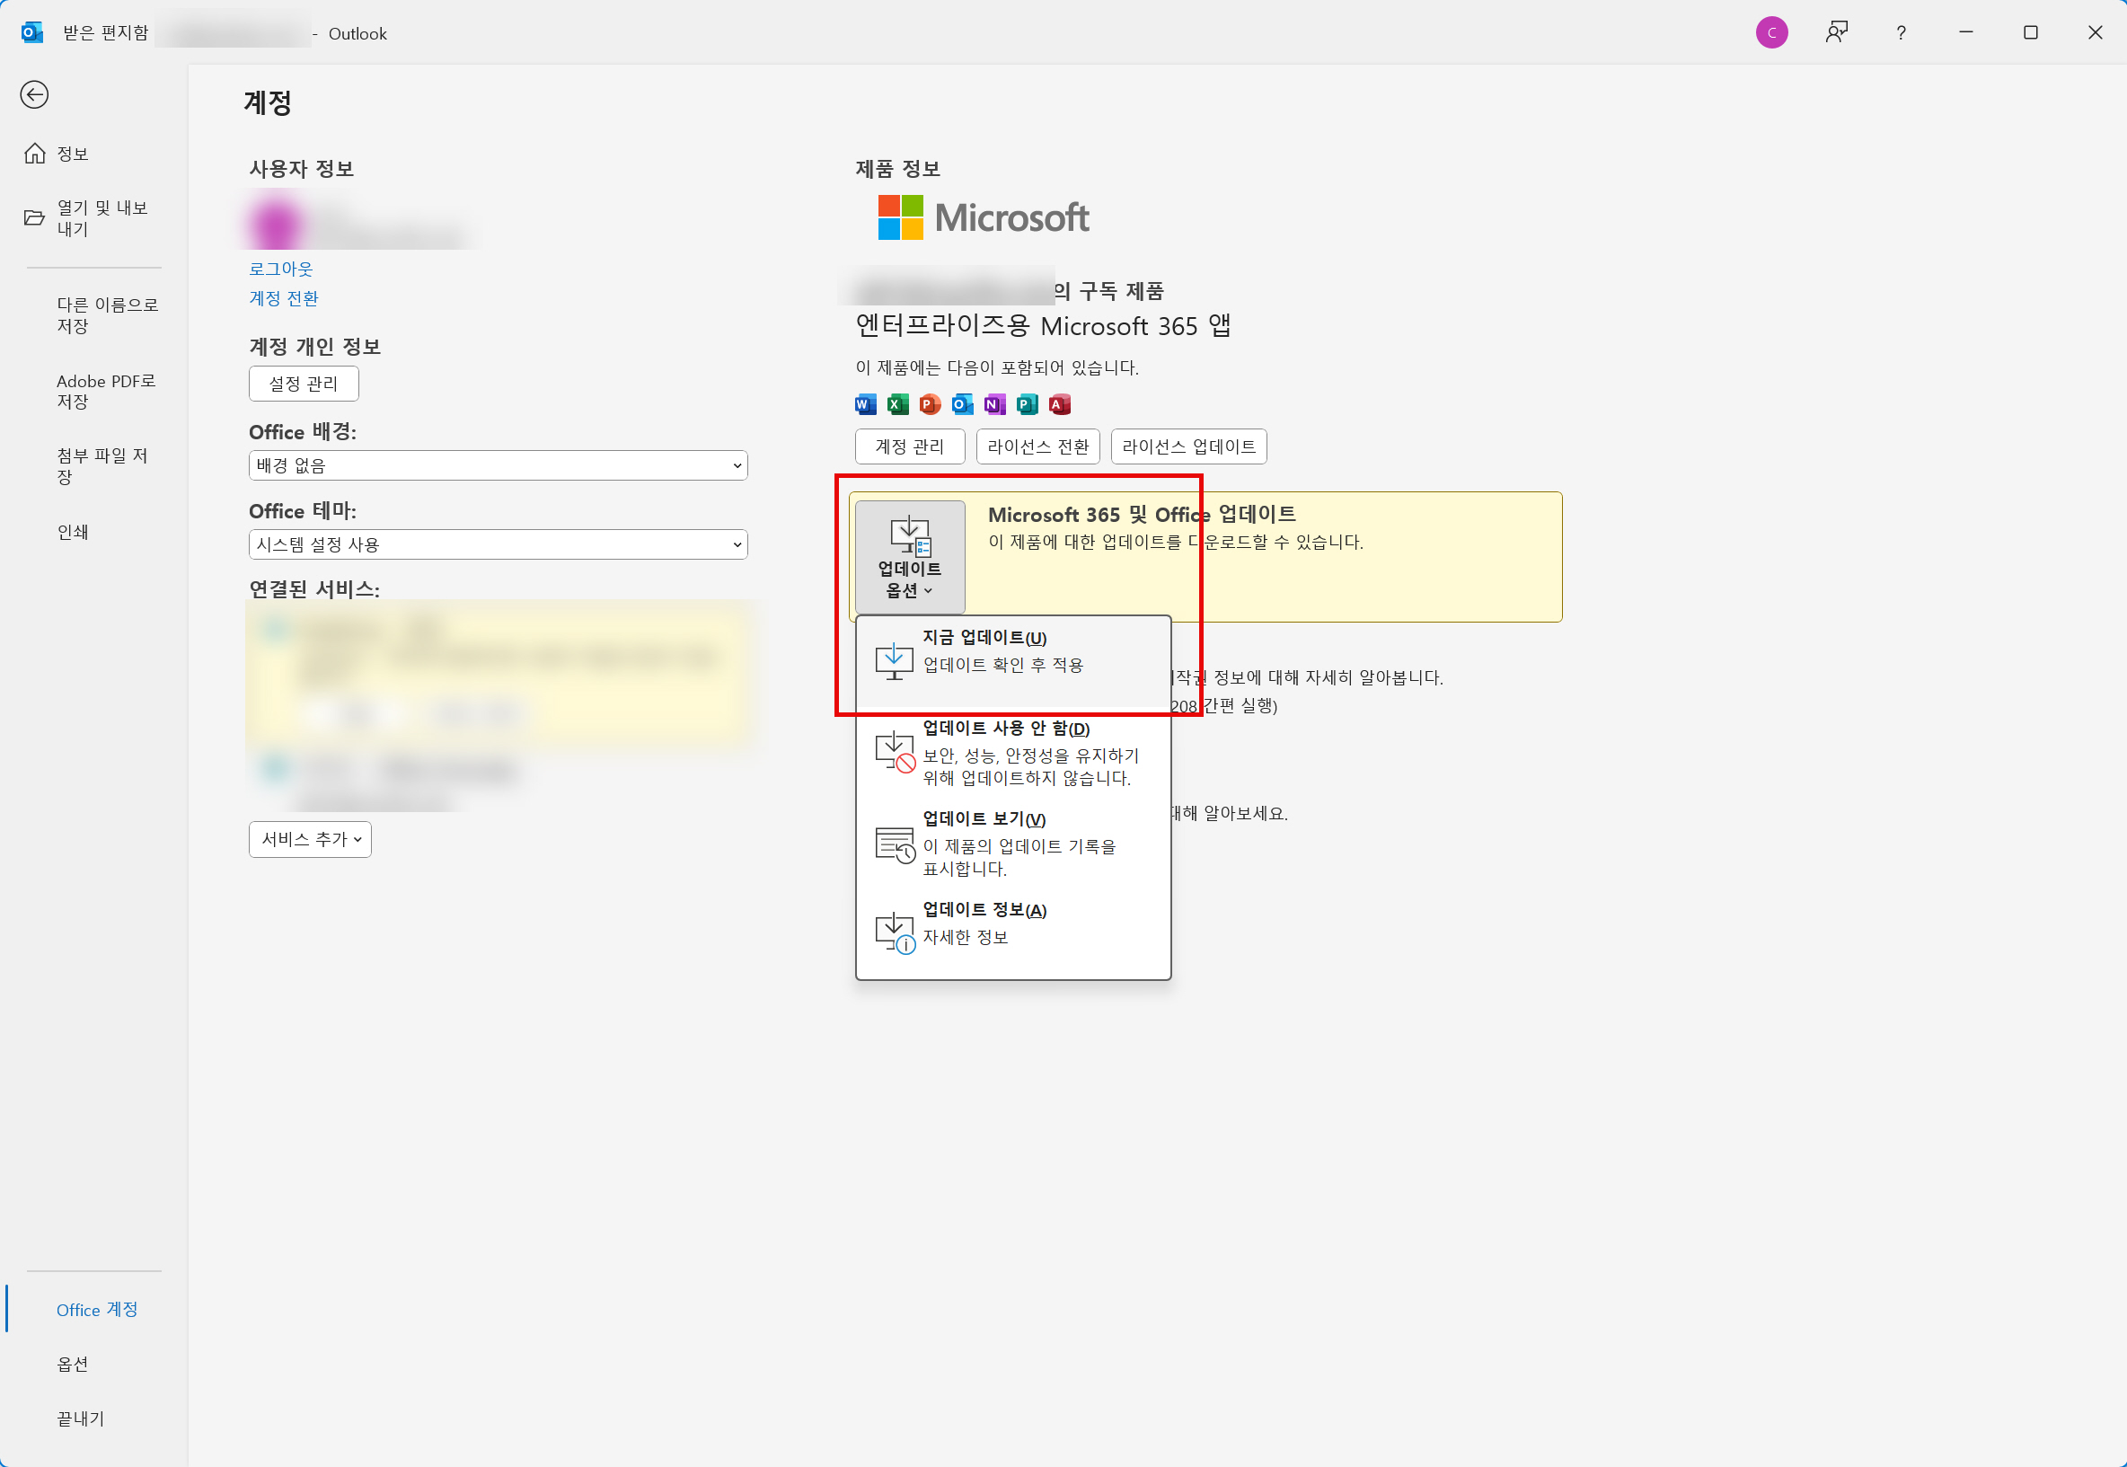Image resolution: width=2127 pixels, height=1467 pixels.
Task: Open the Office 배경 combo box
Action: tap(498, 465)
